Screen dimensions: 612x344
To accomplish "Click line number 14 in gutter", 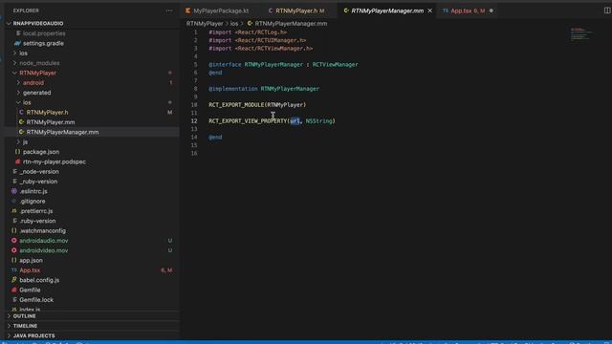I will click(194, 137).
